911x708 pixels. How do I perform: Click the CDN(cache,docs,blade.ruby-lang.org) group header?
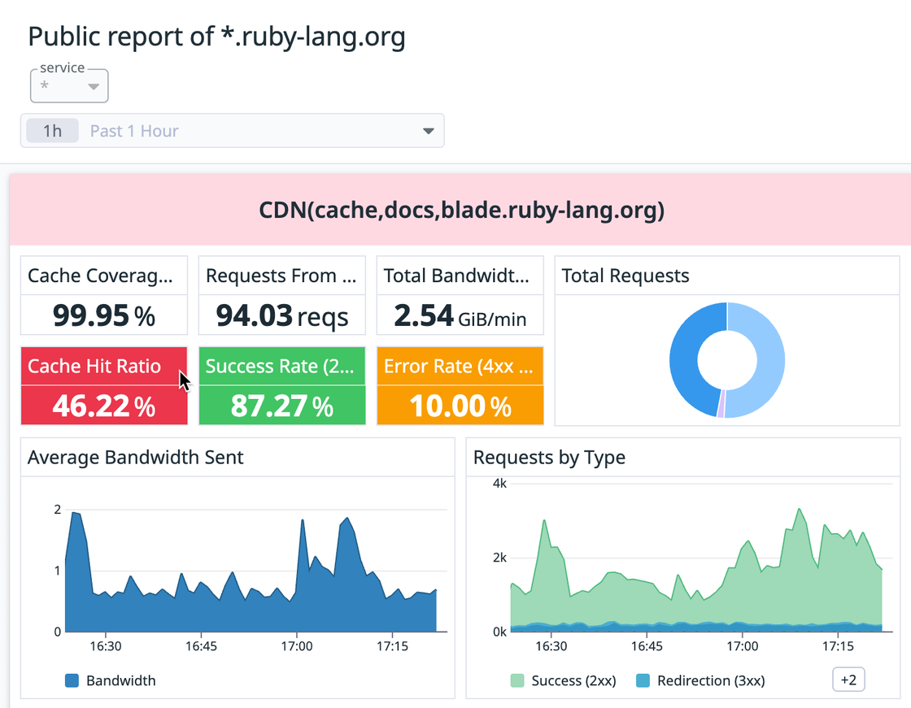click(x=463, y=210)
